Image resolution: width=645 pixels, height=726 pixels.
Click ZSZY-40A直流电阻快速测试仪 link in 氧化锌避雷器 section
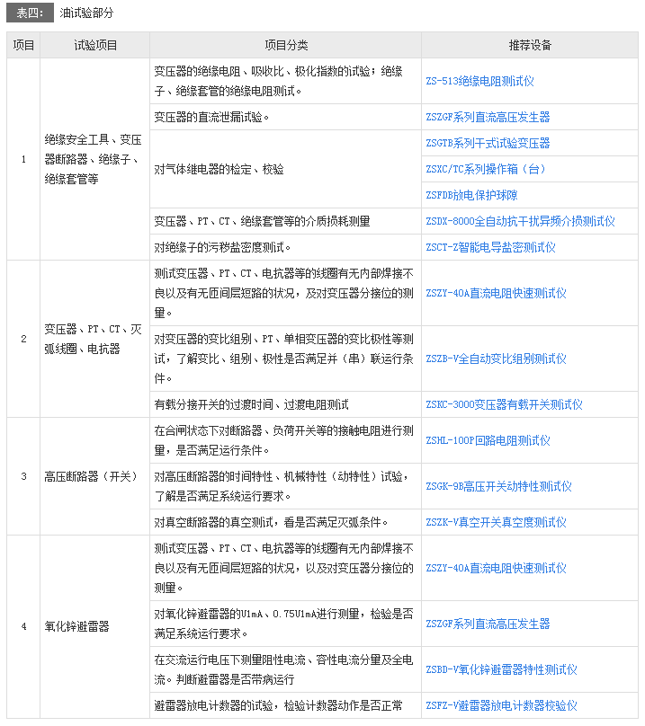tap(496, 568)
